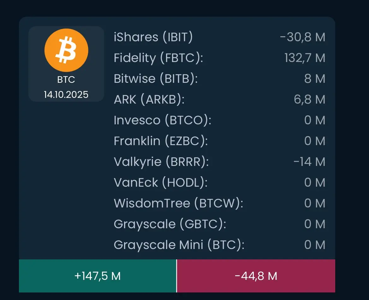Select the WisdomTree (BTCW) entry
This screenshot has height=300, width=369.
178,203
